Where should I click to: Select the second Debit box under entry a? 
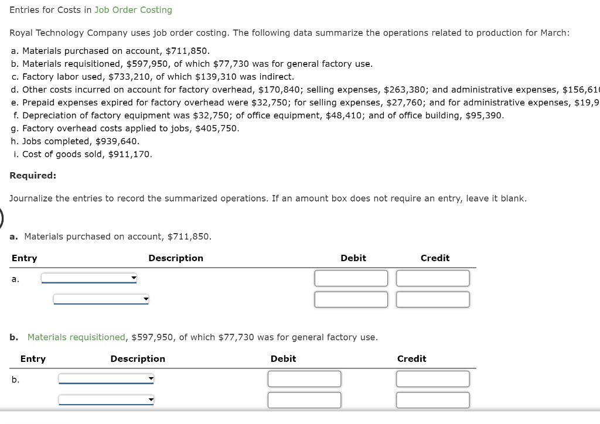coord(351,299)
